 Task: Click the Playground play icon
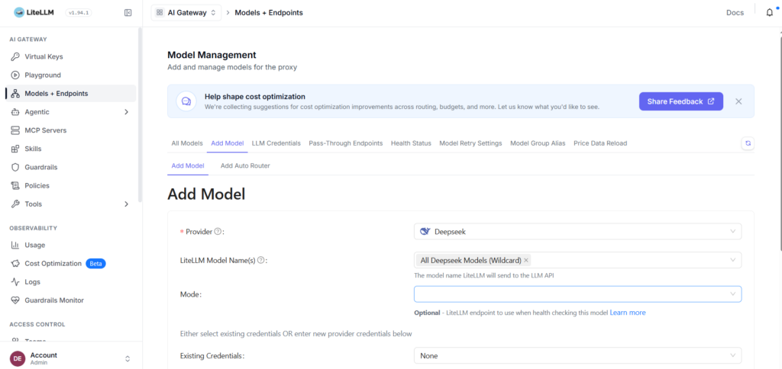tap(15, 75)
